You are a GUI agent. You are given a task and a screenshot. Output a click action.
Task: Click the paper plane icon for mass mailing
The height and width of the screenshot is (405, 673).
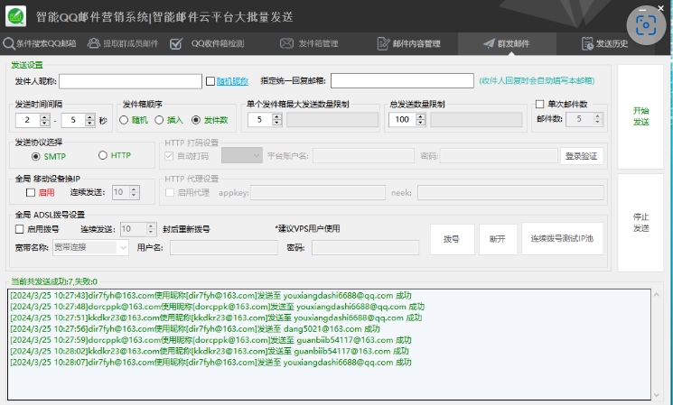[x=489, y=43]
